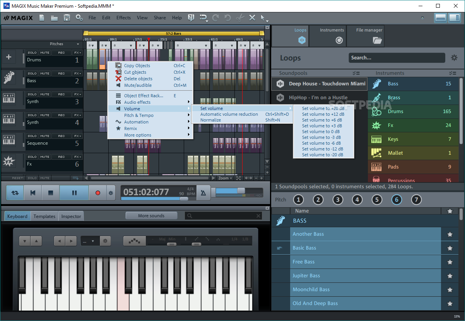
Task: Favorite the Jupiter Bass loop star
Action: tap(450, 276)
